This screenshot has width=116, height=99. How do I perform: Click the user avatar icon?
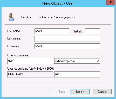(x=11, y=17)
